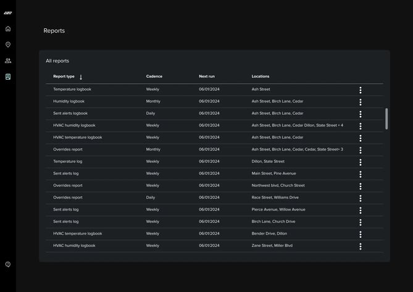
Task: Open more options for Monthly Overrides report
Action: pos(361,150)
